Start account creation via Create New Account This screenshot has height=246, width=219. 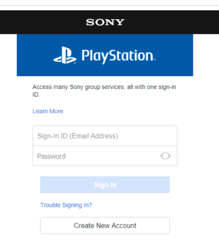click(x=105, y=225)
